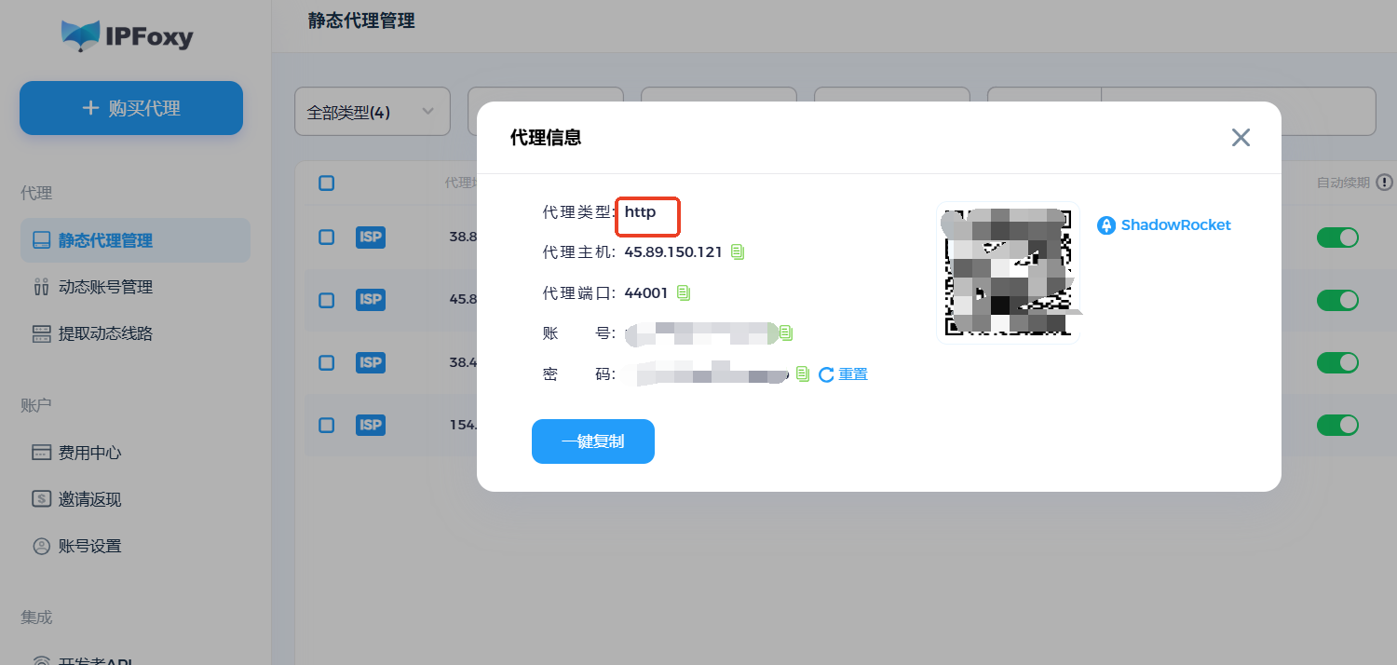The height and width of the screenshot is (665, 1397).
Task: Check the box for the 38.8 row
Action: coord(326,237)
